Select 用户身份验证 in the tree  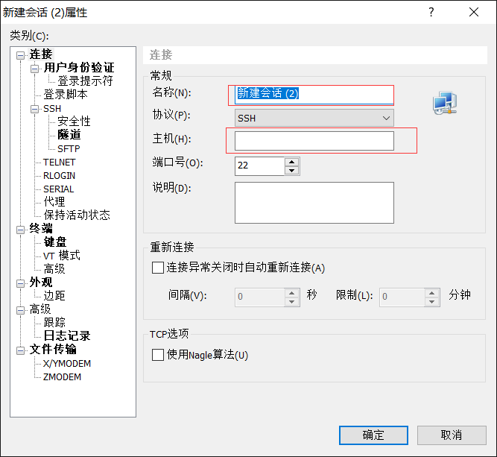point(79,68)
